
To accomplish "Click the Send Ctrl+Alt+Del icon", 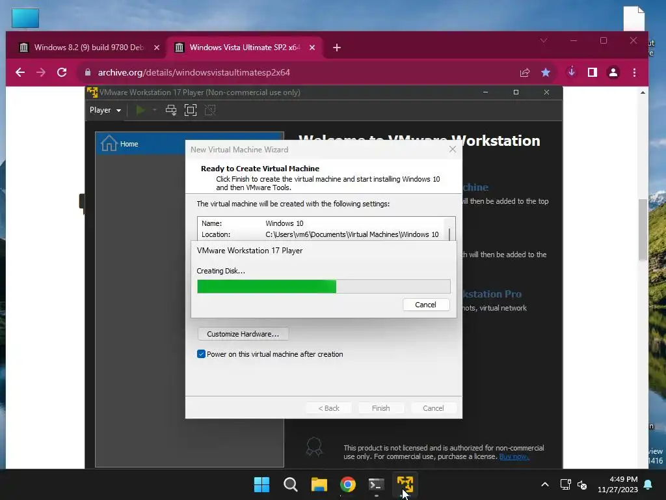I will click(x=171, y=110).
